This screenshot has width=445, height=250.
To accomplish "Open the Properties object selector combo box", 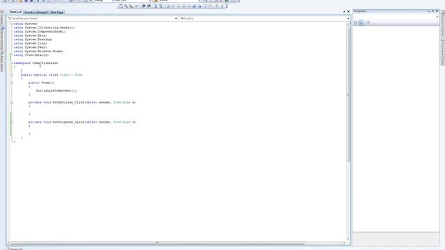I will click(396, 17).
